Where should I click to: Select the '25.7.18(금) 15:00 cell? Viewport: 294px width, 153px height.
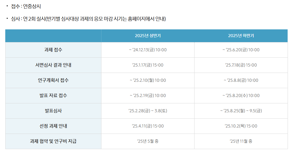click(x=241, y=65)
